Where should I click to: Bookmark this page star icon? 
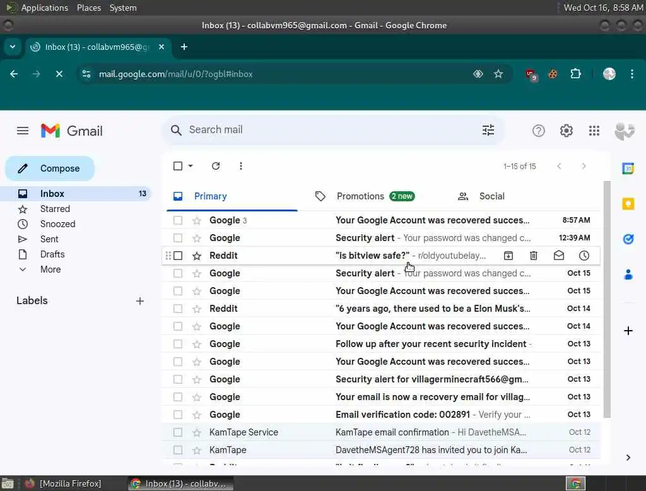tap(498, 74)
